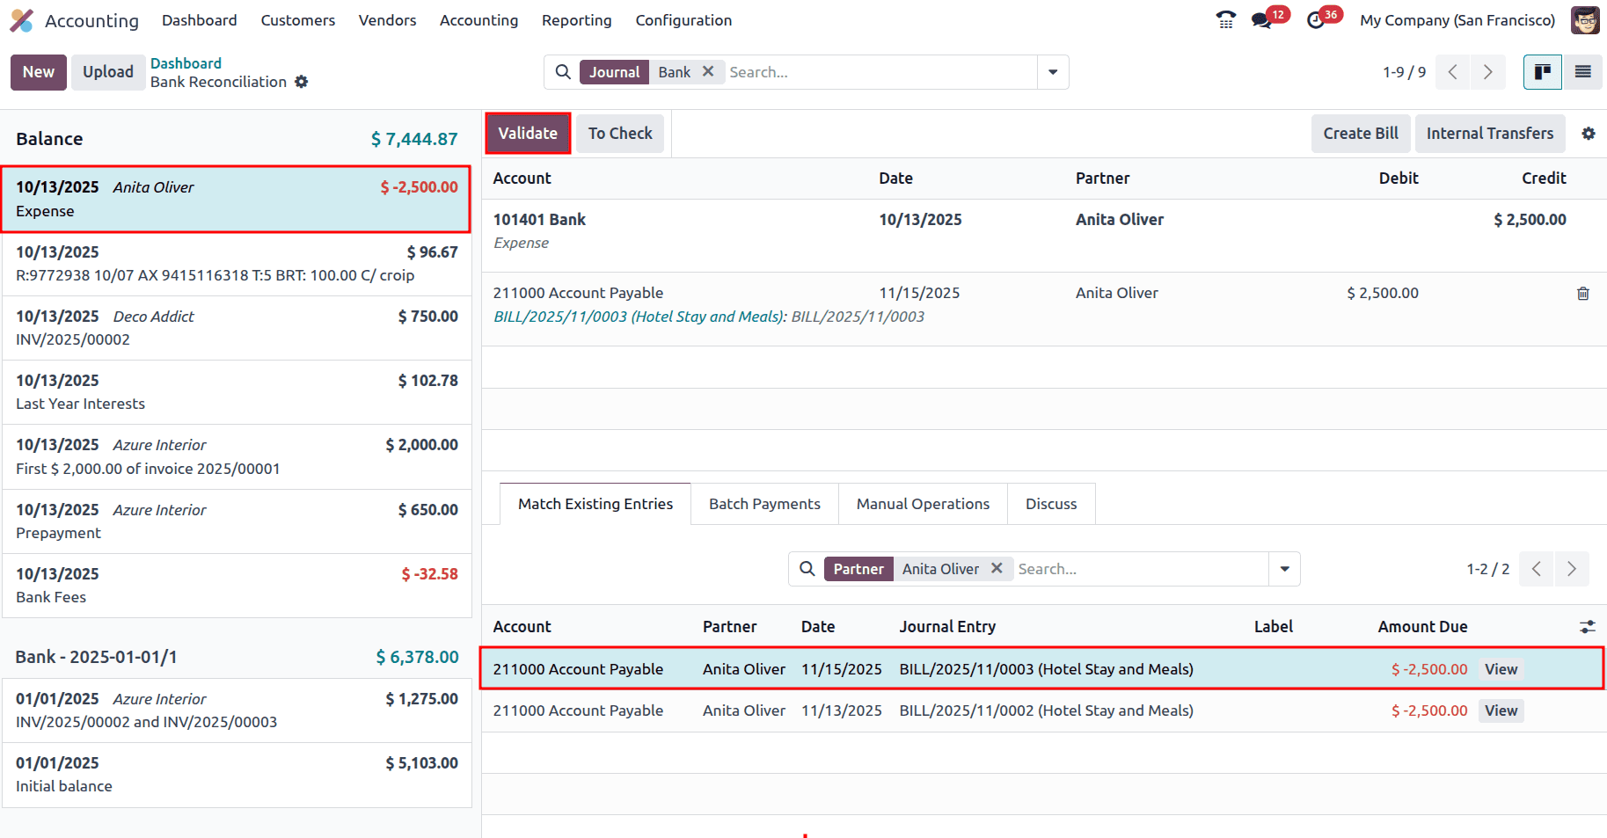Click the Validate button
Viewport: 1607px width, 838px height.
tap(527, 133)
